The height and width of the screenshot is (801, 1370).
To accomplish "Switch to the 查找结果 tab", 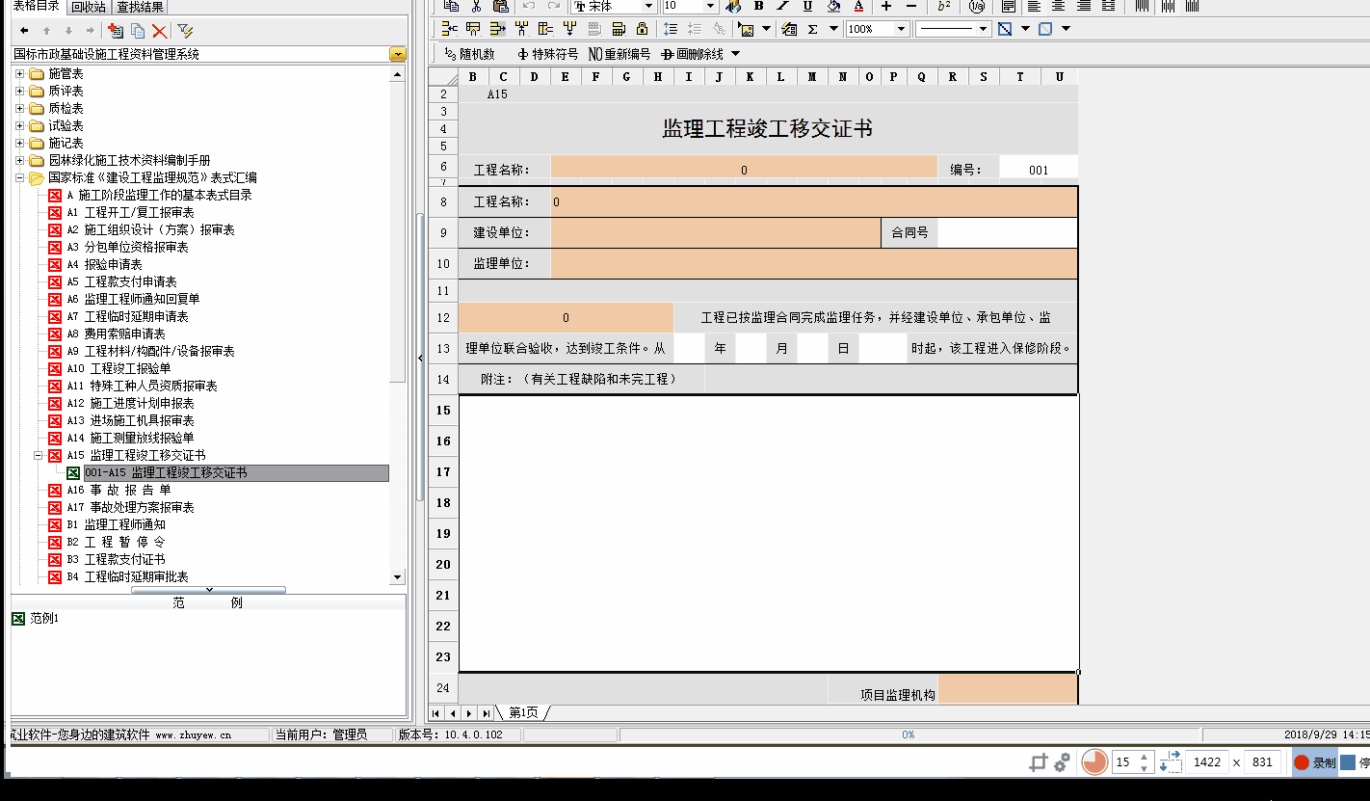I will pos(140,7).
